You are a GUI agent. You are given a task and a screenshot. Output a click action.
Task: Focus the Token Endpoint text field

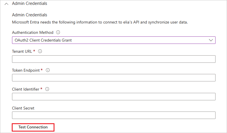tap(114, 78)
